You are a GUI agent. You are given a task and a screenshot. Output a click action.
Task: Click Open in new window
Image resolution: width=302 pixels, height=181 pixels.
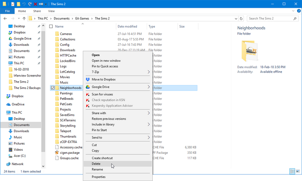[118, 61]
